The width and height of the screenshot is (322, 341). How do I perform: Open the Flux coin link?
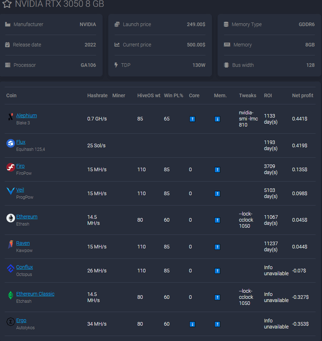(21, 142)
